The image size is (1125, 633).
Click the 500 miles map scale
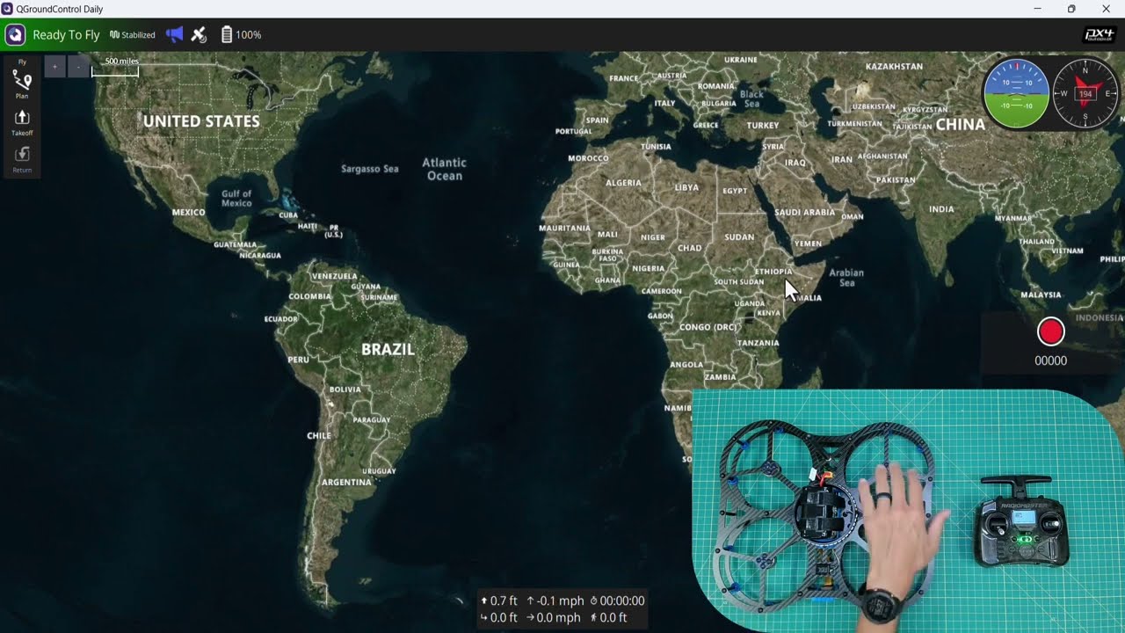click(115, 67)
